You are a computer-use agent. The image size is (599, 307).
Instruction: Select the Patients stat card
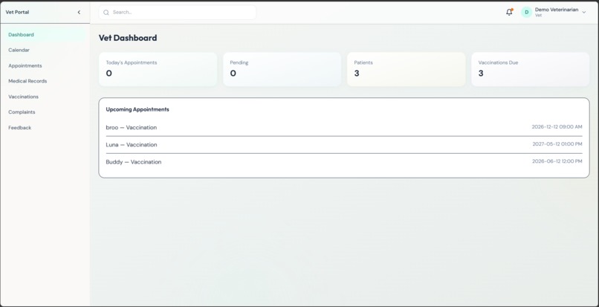[x=406, y=69]
